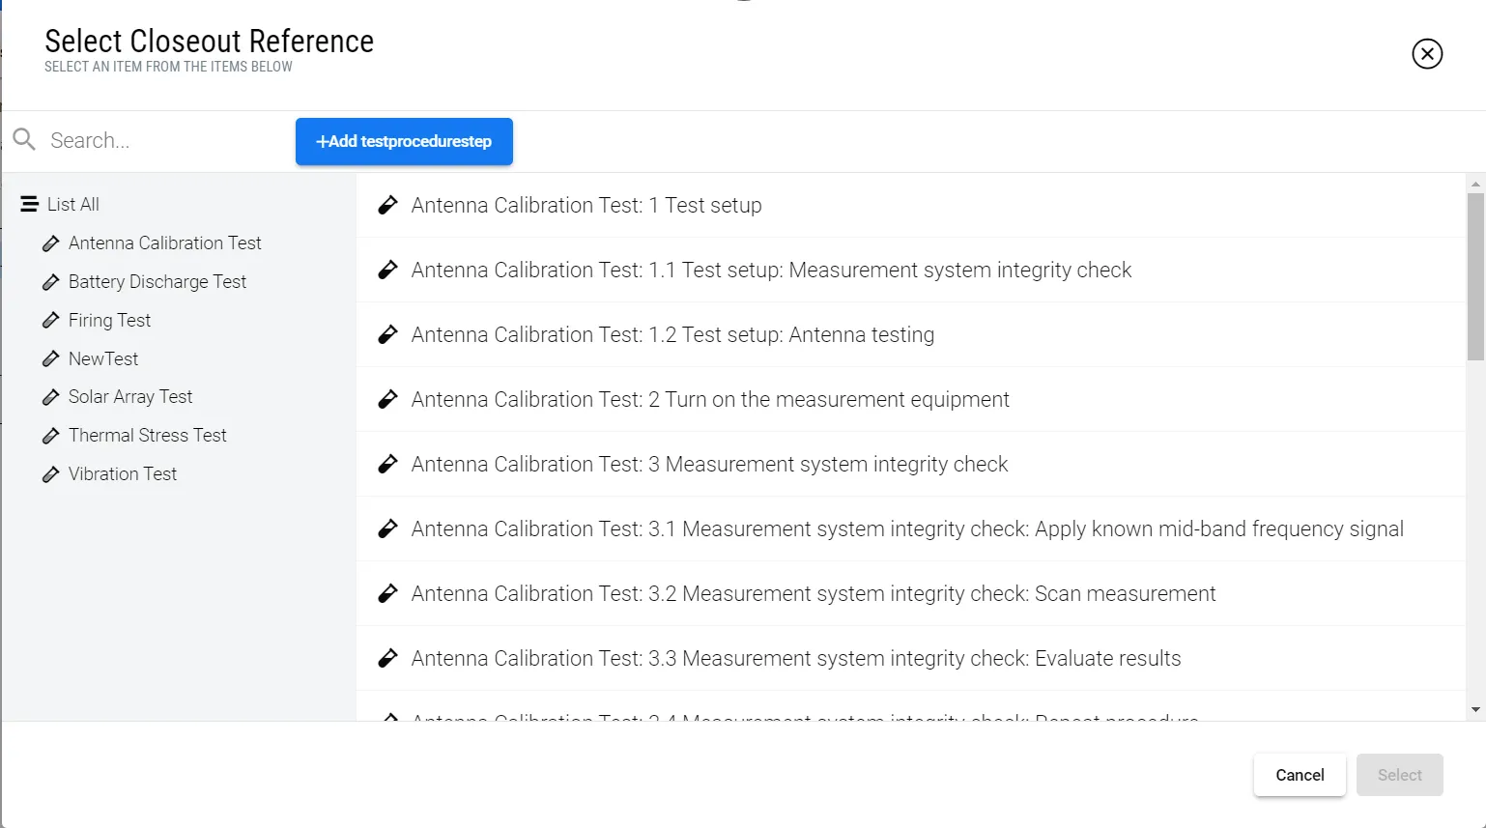Click the icon beside '1 Test setup' row
This screenshot has height=828, width=1486.
point(387,205)
